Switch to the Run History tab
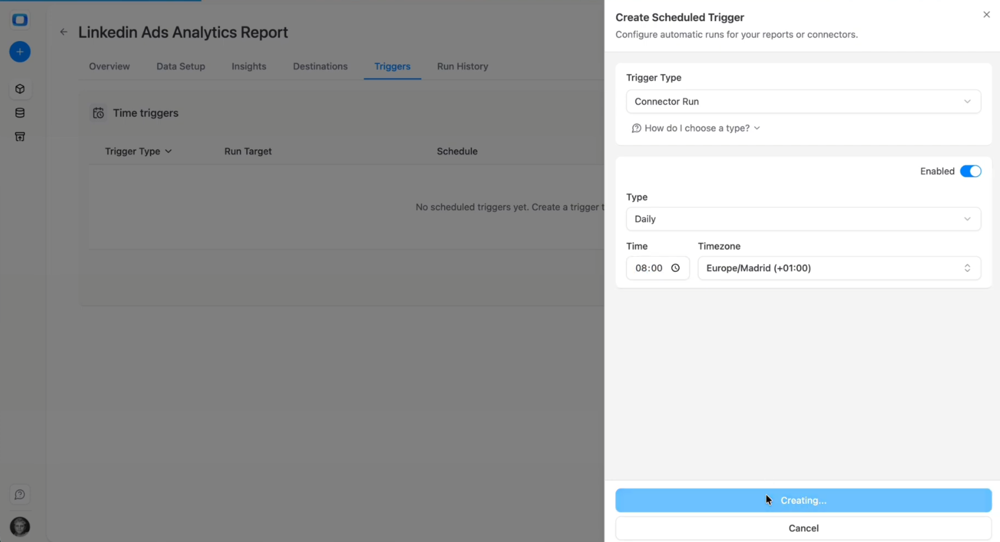The image size is (1000, 542). 462,66
